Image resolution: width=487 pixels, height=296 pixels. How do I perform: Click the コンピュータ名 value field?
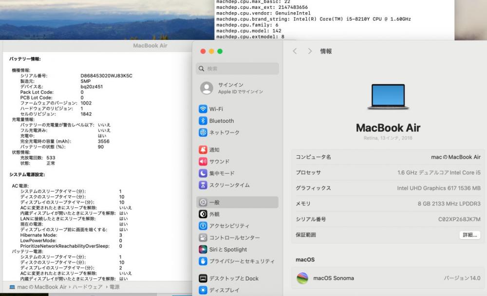tap(456, 157)
